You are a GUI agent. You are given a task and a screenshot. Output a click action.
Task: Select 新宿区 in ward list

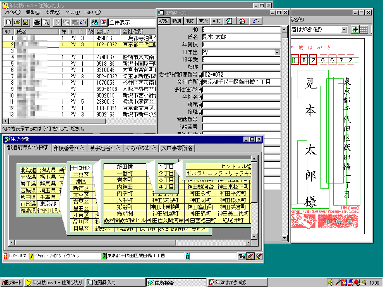(81, 188)
